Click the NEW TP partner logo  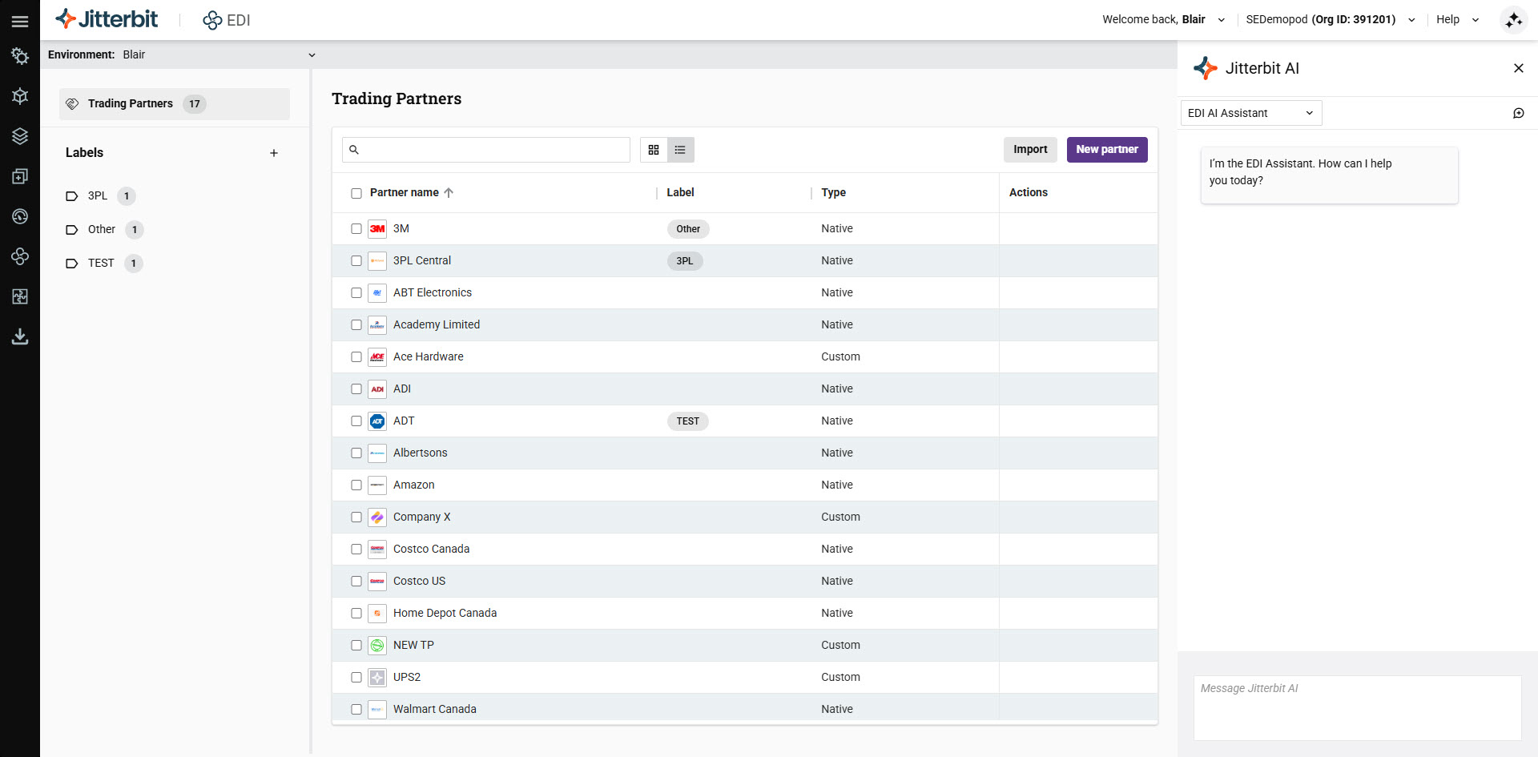pos(377,646)
